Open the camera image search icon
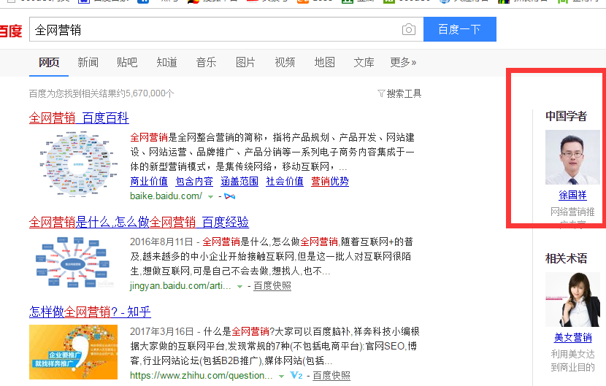606x386 pixels. point(409,29)
